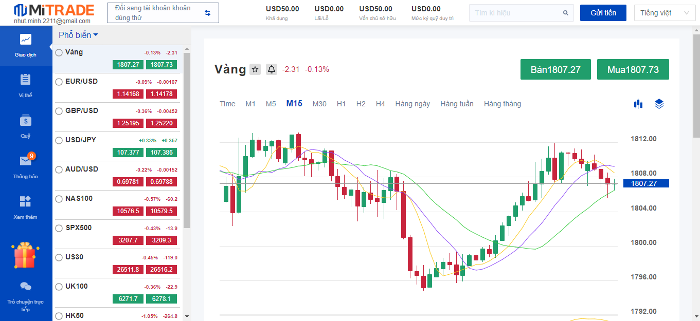This screenshot has width=700, height=321.
Task: Set a price alert with the bell icon
Action: point(271,69)
